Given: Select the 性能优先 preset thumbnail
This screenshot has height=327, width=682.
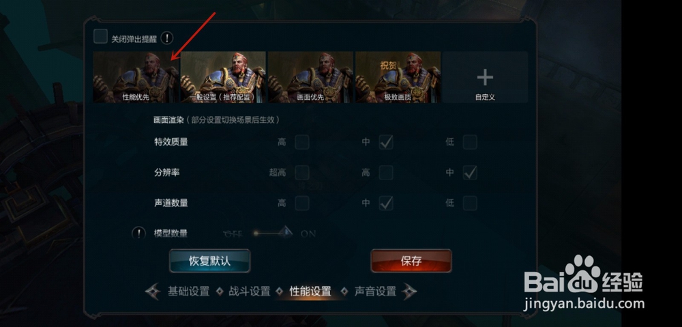Looking at the screenshot, I should pos(136,77).
